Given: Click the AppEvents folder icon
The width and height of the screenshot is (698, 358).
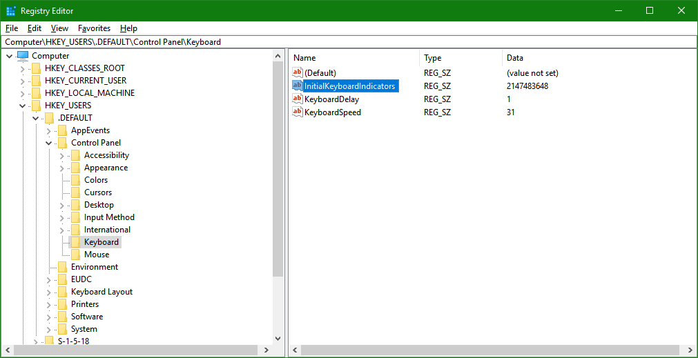Looking at the screenshot, I should tap(63, 130).
